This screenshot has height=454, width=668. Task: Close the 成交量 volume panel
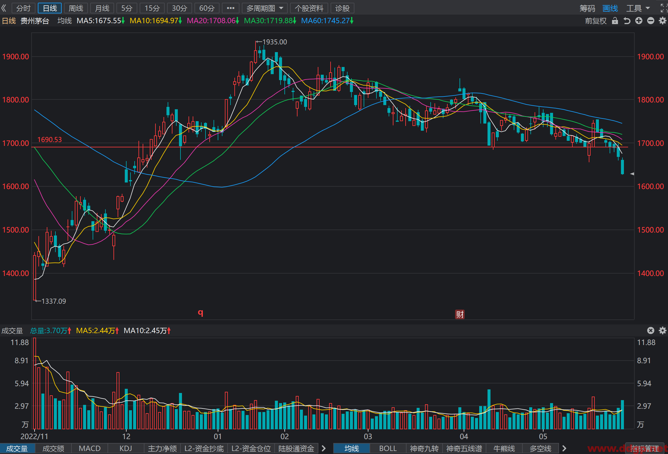point(651,330)
